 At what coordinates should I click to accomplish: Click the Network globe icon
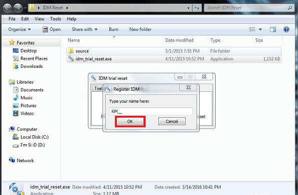pos(12,160)
